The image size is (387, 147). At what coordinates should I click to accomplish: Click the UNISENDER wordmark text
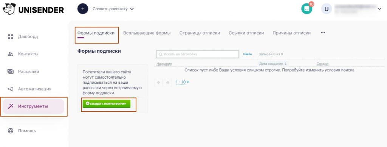[41, 10]
